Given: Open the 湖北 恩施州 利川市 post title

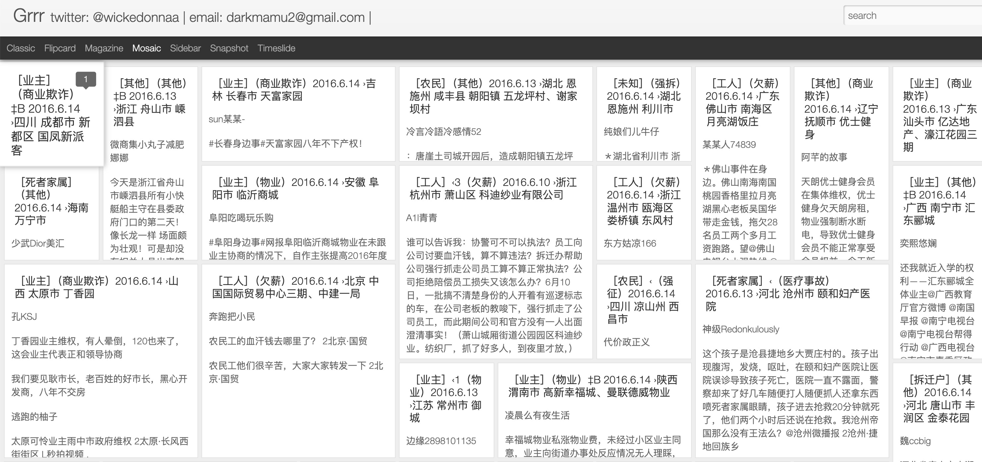Looking at the screenshot, I should 644,96.
